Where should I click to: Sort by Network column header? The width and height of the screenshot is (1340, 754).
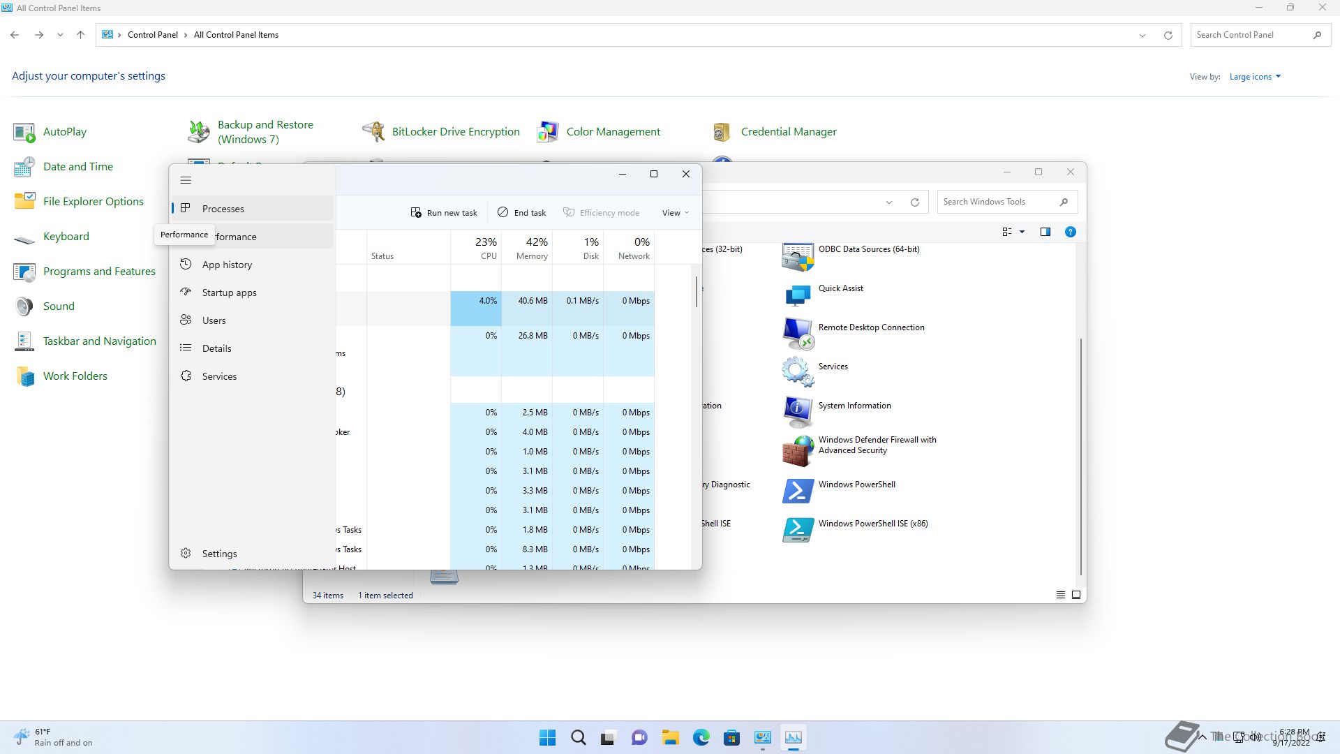[x=629, y=247]
